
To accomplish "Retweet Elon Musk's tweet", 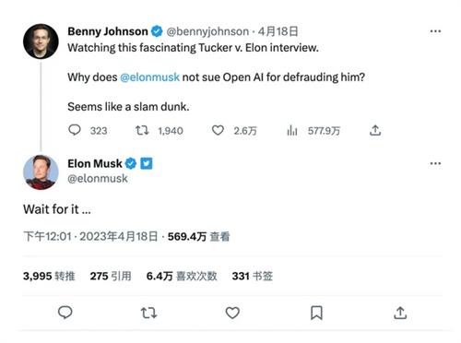I will [x=148, y=313].
